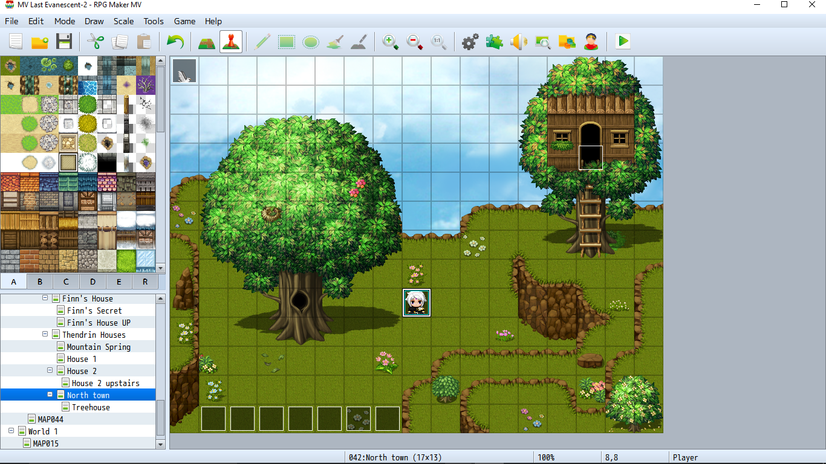Save the project with floppy icon
Image resolution: width=826 pixels, height=464 pixels.
pyautogui.click(x=64, y=42)
